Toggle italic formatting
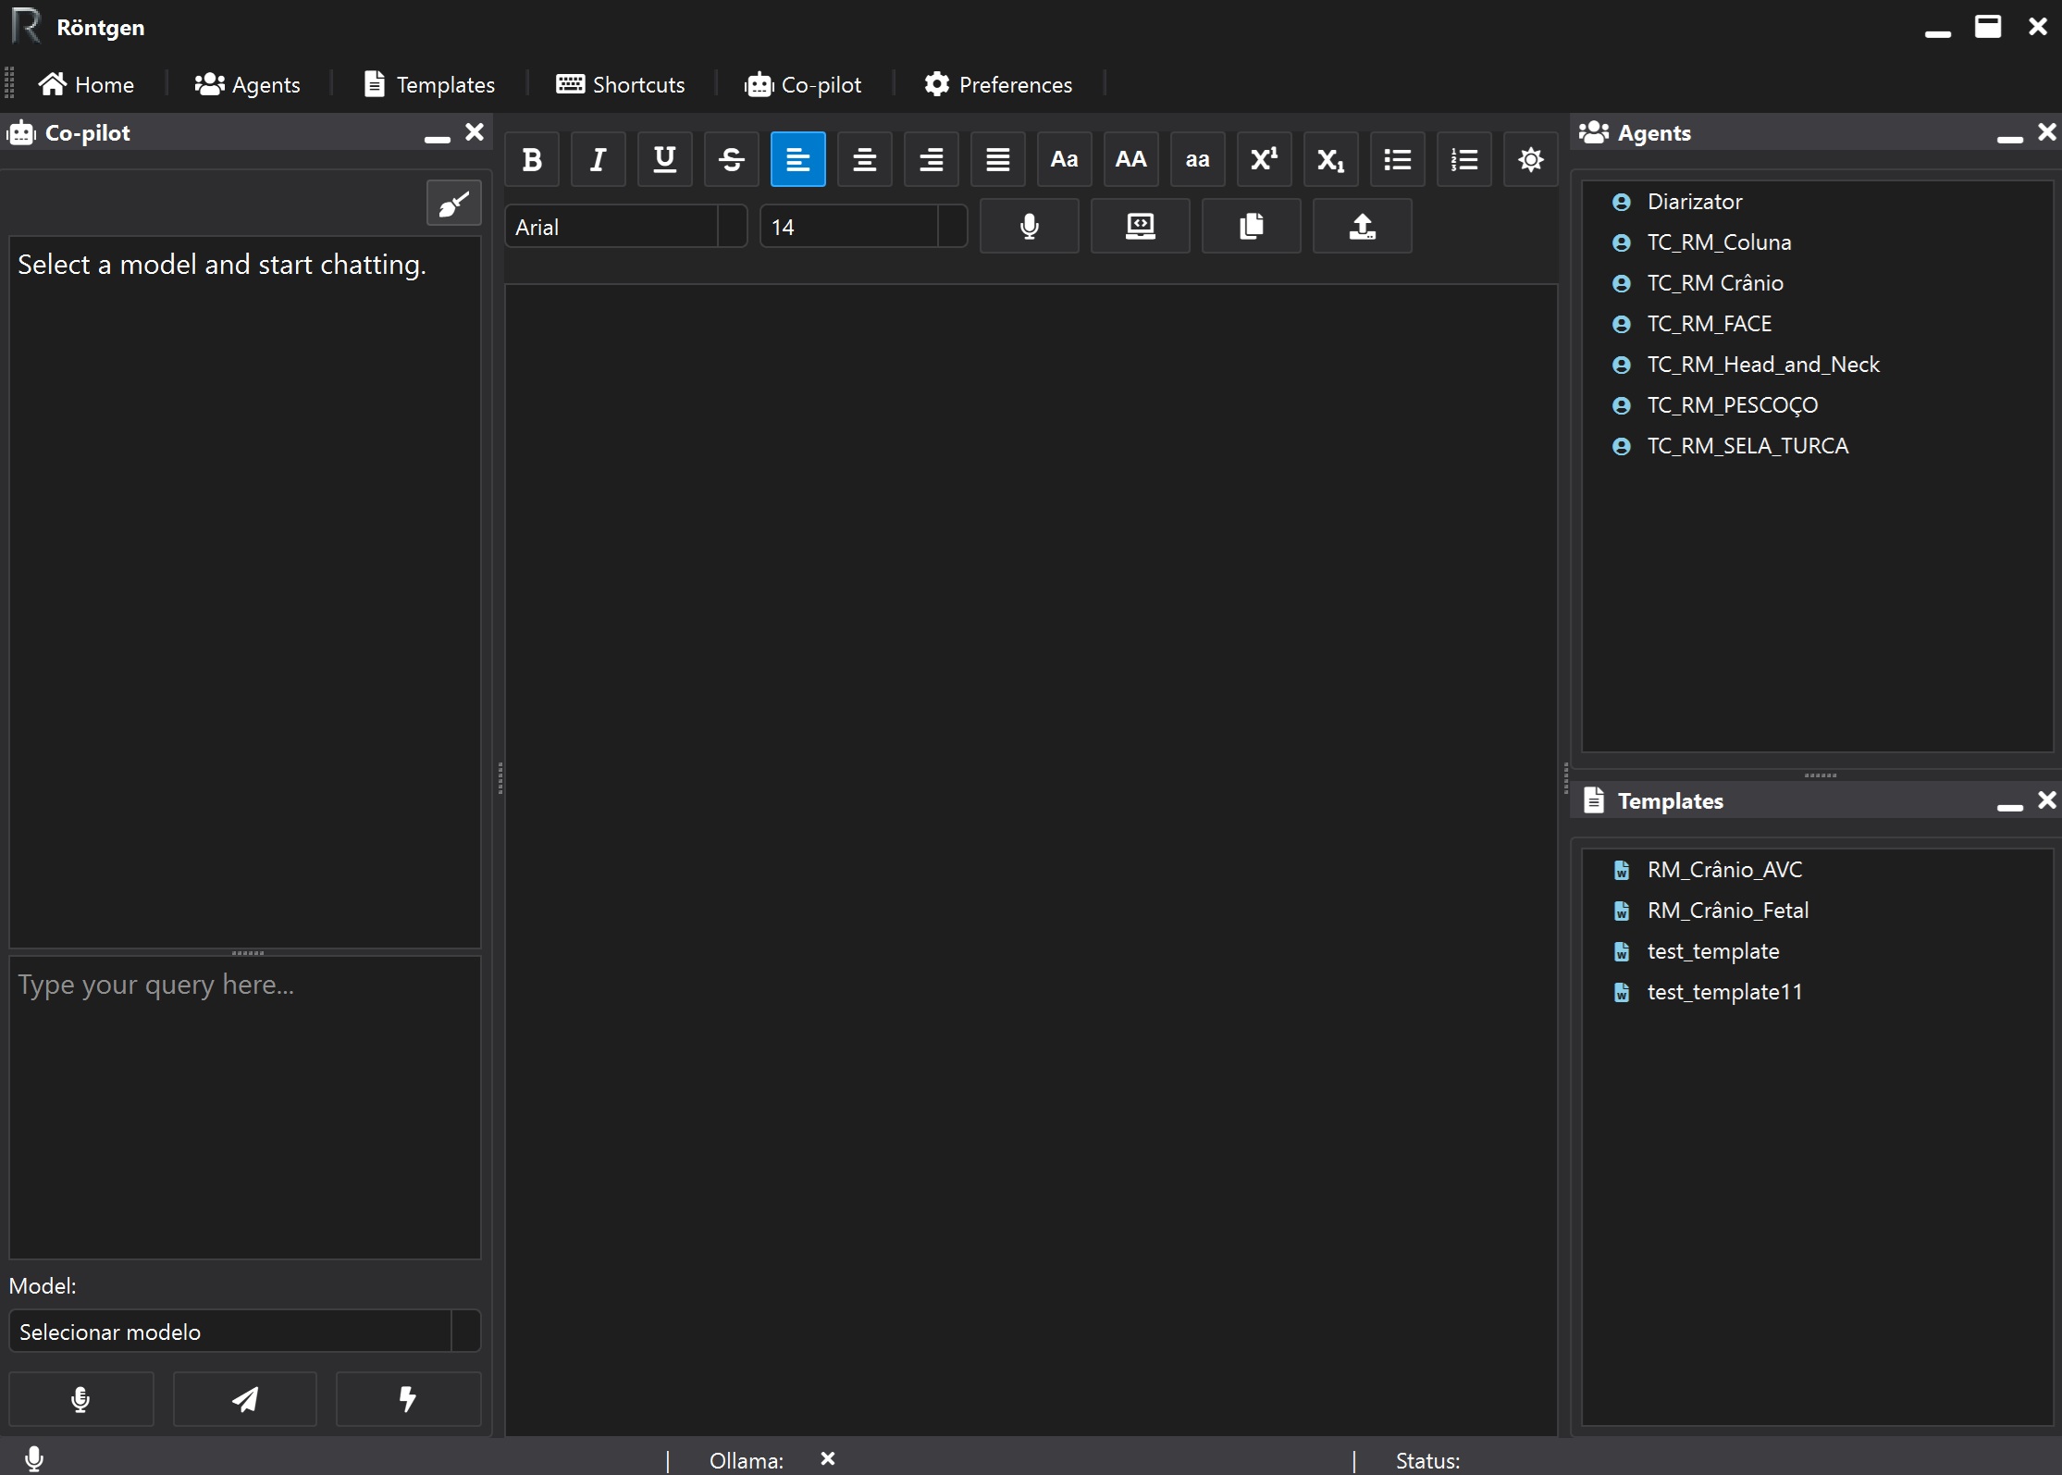2062x1475 pixels. click(x=599, y=159)
